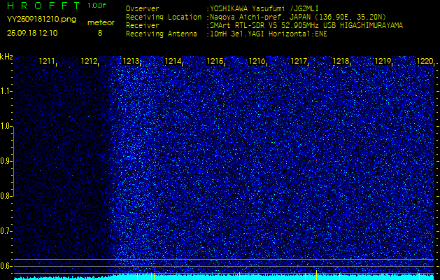Click the 1213 time axis label
The image size is (440, 280).
(x=131, y=61)
